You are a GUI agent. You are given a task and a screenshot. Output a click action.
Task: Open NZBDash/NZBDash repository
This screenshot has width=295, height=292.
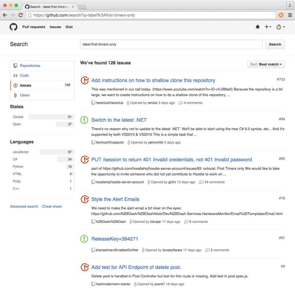pos(111,222)
